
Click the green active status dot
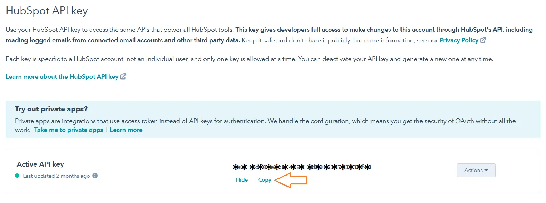coord(17,176)
